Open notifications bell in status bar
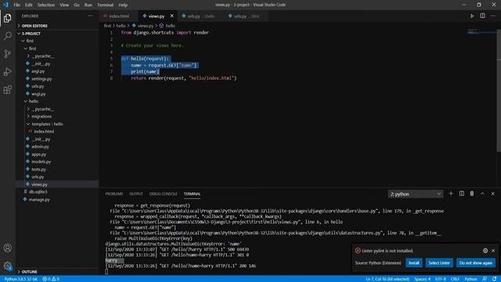The width and height of the screenshot is (501, 282). point(494,279)
